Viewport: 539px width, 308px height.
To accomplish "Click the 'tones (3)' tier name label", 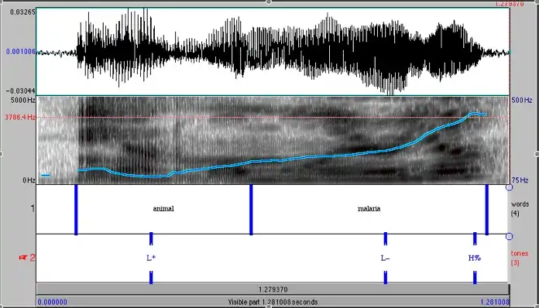I will pos(519,258).
